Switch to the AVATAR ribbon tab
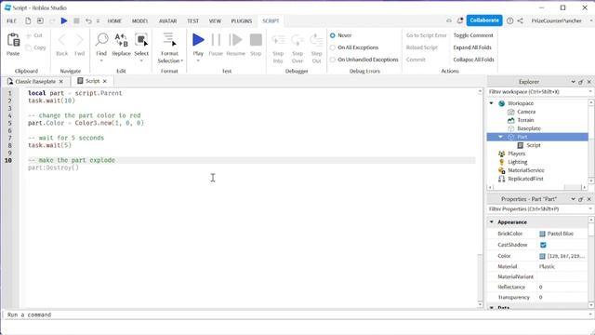Screen dimensions: 595x335 167,20
